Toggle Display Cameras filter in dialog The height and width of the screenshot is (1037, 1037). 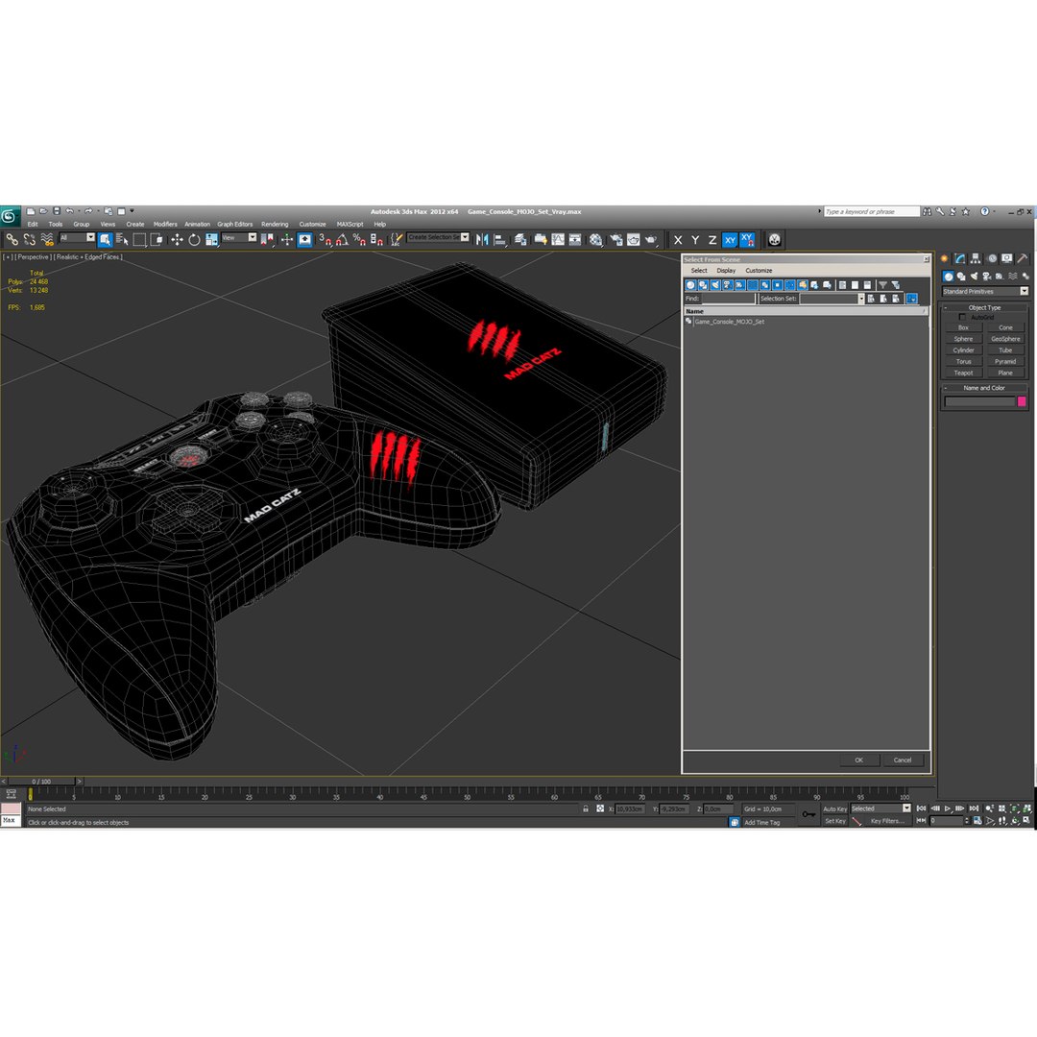click(728, 285)
